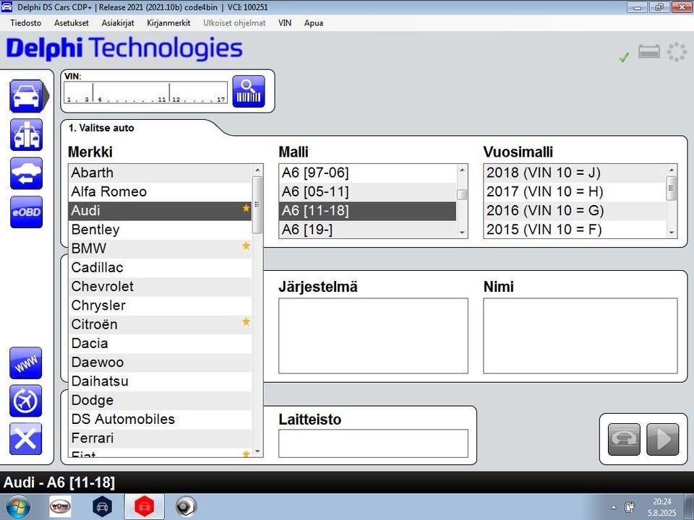The width and height of the screenshot is (694, 520).
Task: Click the down arrow of Malli list scrollbar
Action: [x=462, y=233]
